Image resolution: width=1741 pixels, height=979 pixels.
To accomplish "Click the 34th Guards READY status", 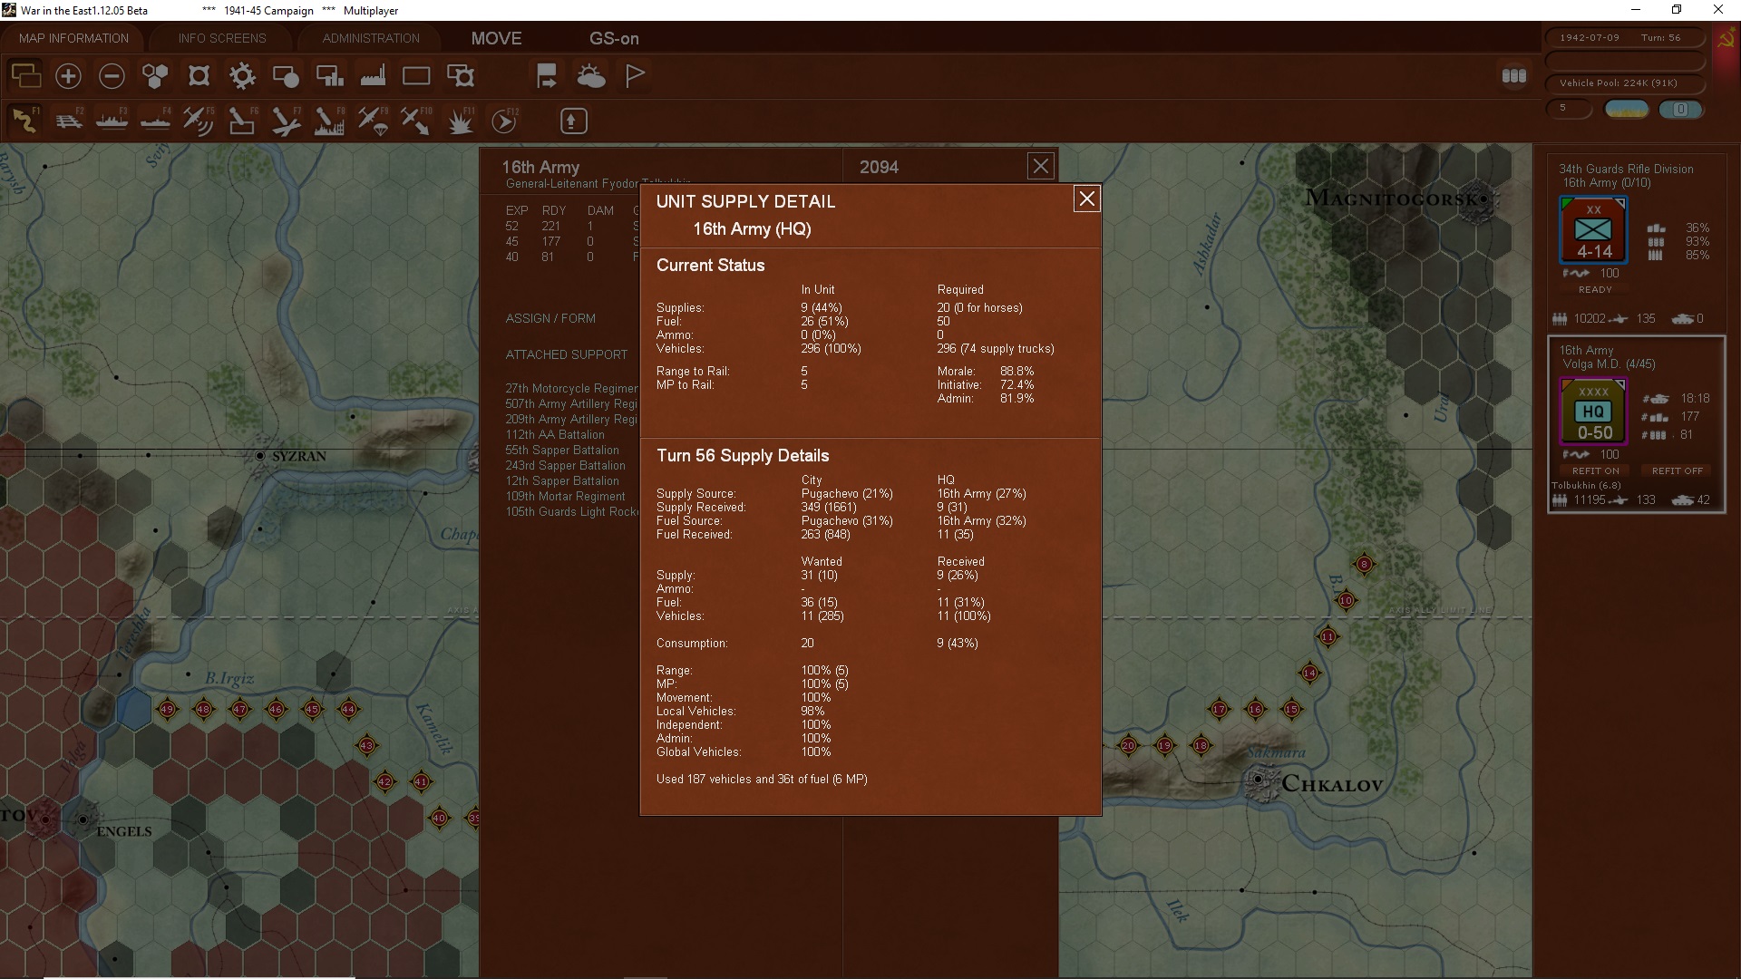I will [x=1595, y=289].
